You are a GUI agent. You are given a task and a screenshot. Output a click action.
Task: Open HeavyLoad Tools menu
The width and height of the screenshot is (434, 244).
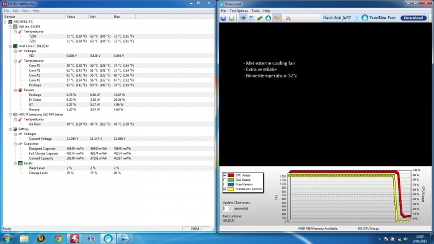(255, 11)
